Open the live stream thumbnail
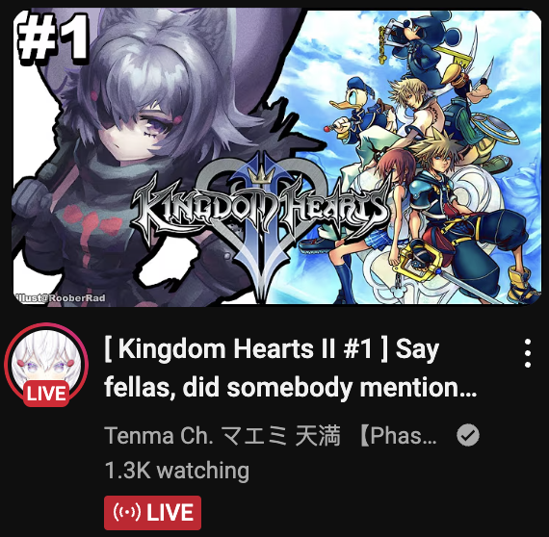 point(276,158)
